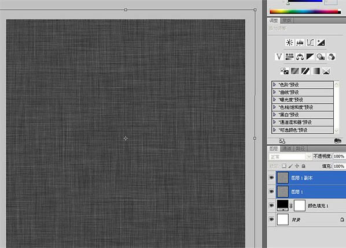The width and height of the screenshot is (346, 248).
Task: Hide the 背景 layer
Action: pos(271,219)
